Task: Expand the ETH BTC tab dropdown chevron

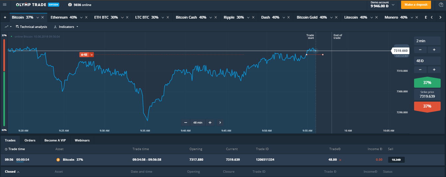Action: click(x=122, y=17)
